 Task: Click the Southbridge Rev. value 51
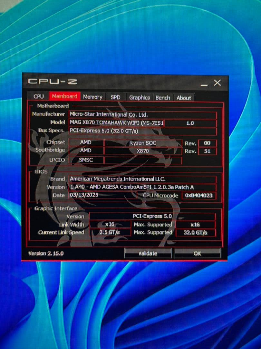click(207, 151)
